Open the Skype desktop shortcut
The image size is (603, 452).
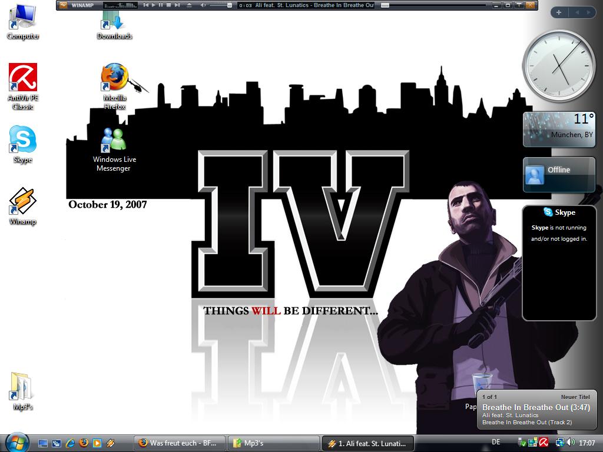22,140
